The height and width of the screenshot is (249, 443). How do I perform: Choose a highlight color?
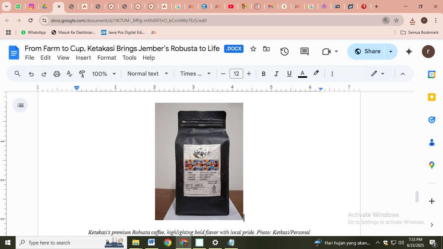(x=316, y=74)
